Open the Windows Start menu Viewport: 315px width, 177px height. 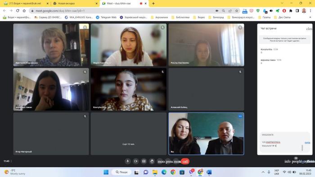click(106, 172)
